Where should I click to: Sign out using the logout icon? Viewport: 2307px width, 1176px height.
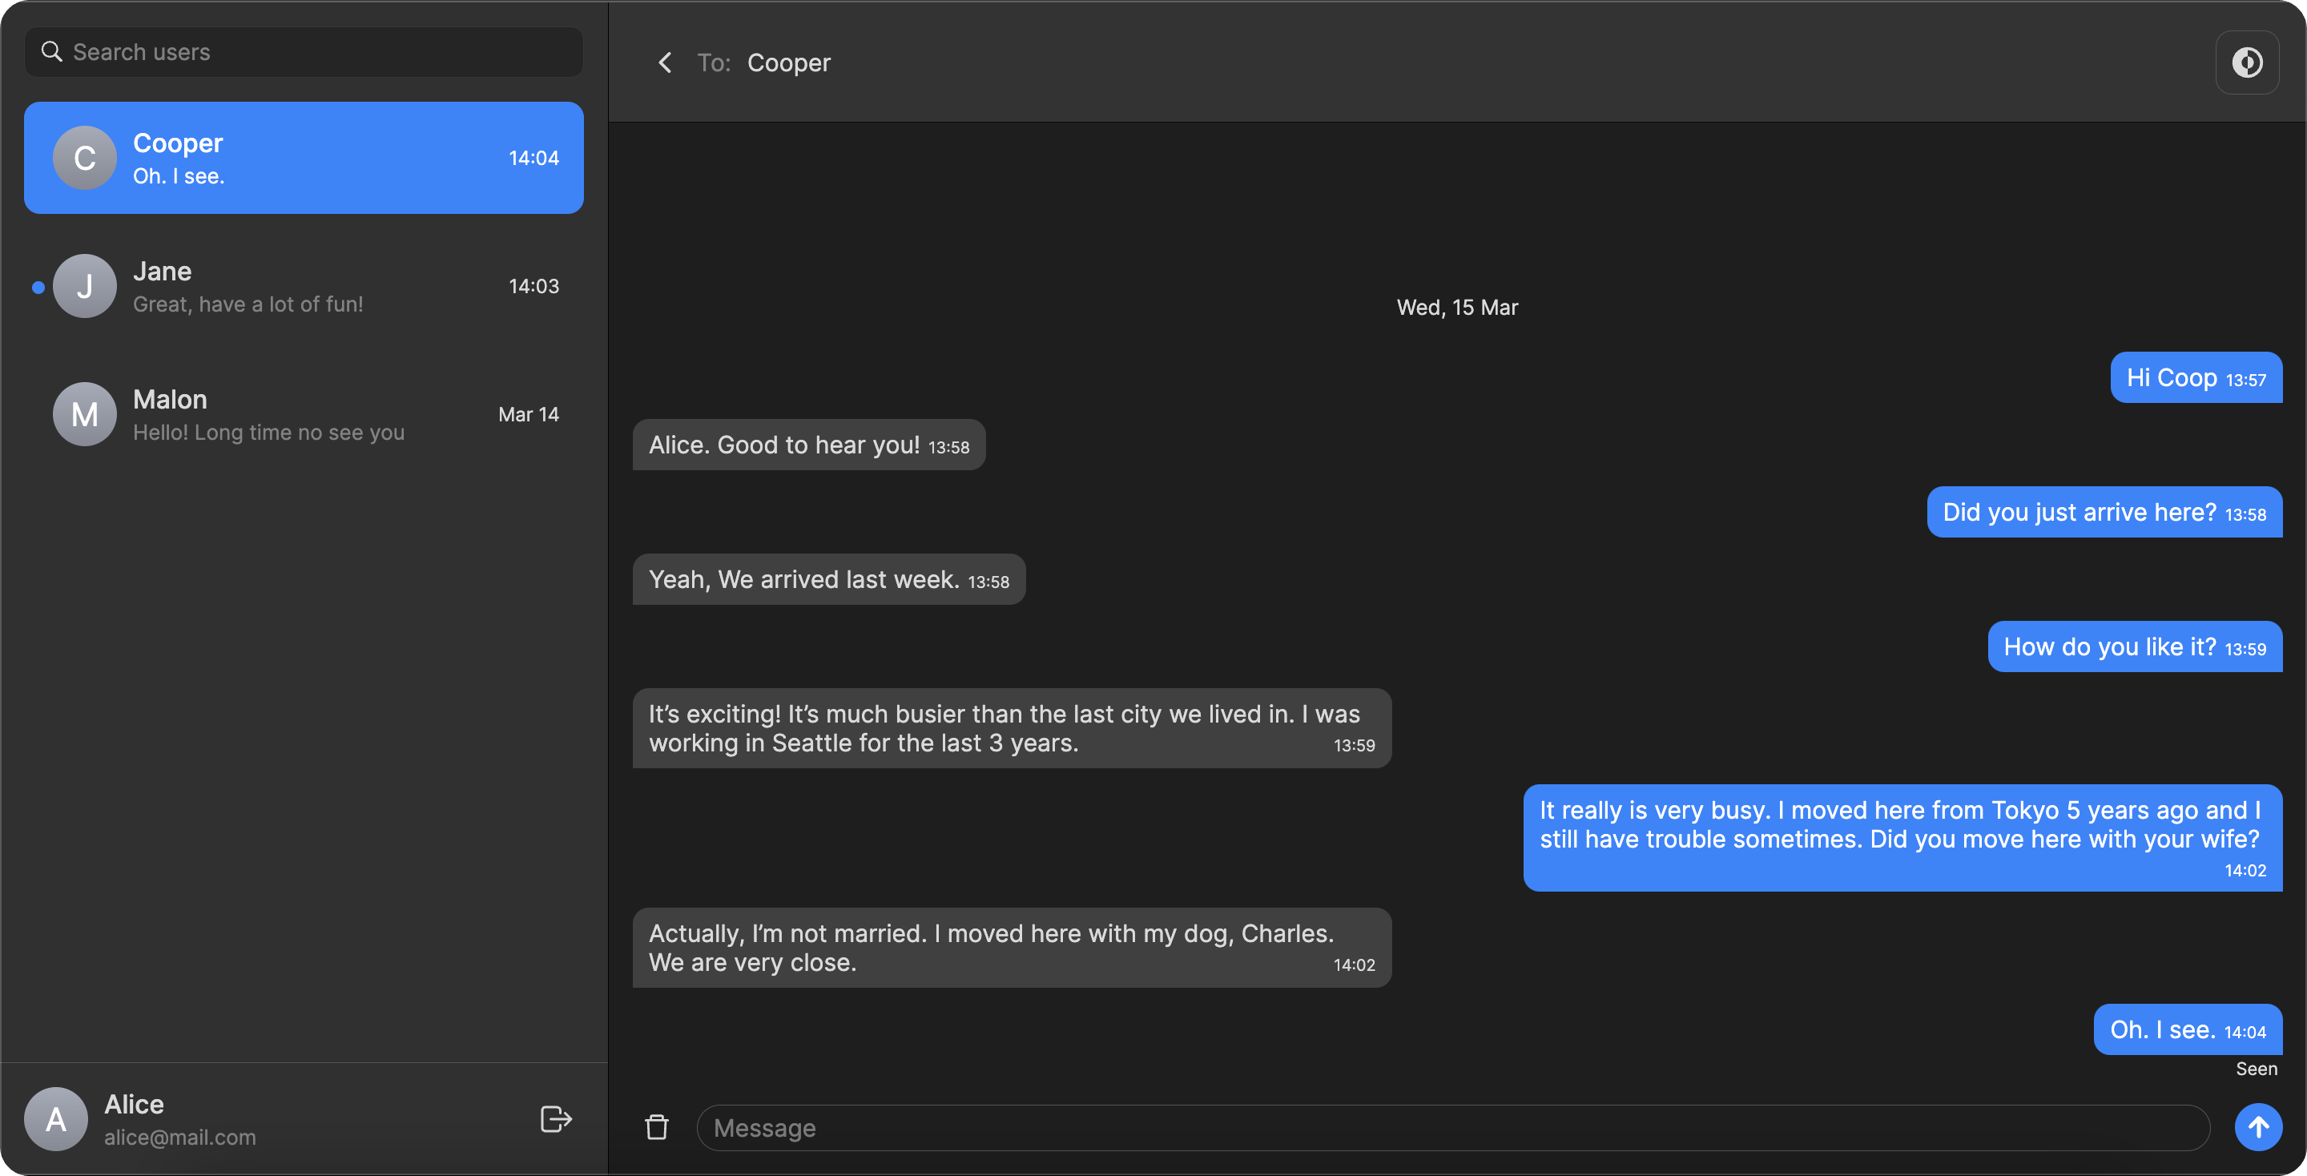point(555,1118)
